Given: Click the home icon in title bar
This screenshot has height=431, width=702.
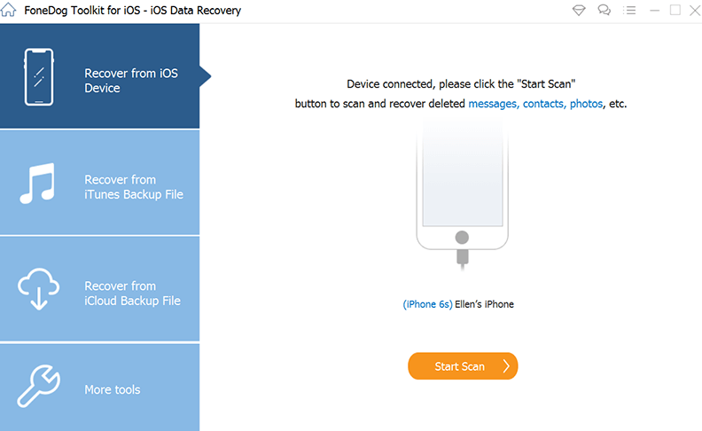Looking at the screenshot, I should click(x=10, y=11).
